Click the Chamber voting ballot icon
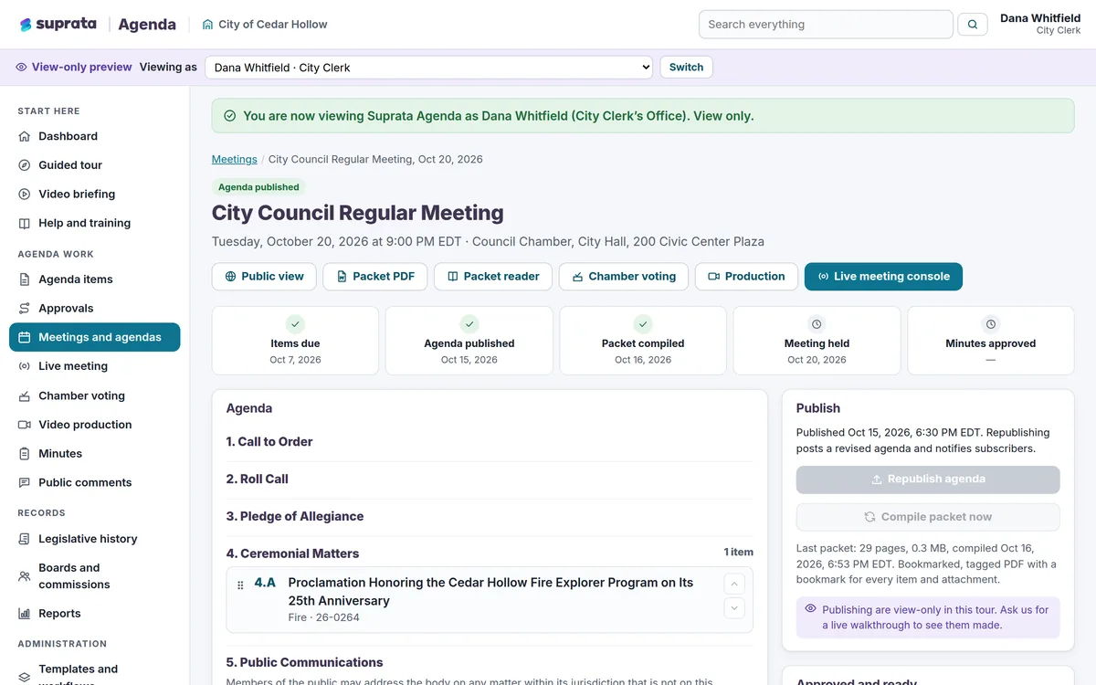Screen dimensions: 1096x685 tap(25, 396)
